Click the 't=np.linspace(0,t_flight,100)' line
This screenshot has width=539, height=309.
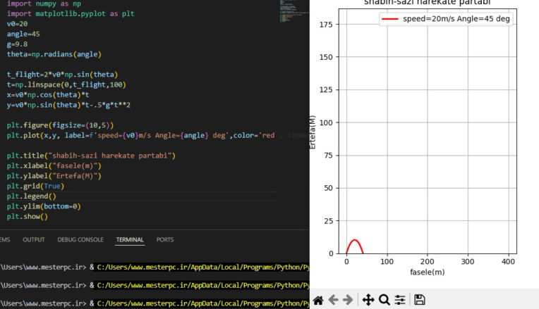point(66,84)
